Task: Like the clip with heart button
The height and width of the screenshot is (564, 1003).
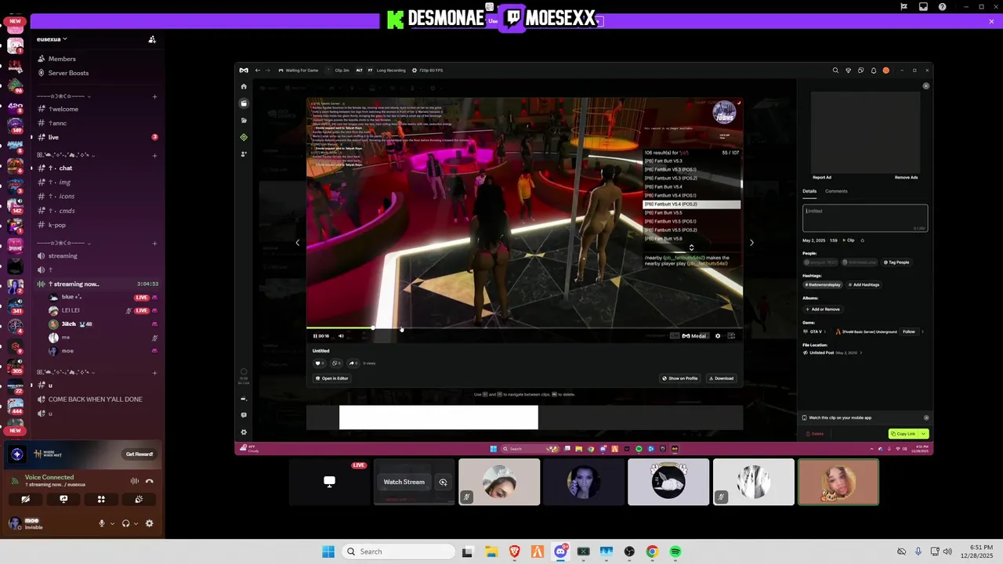Action: click(x=319, y=363)
